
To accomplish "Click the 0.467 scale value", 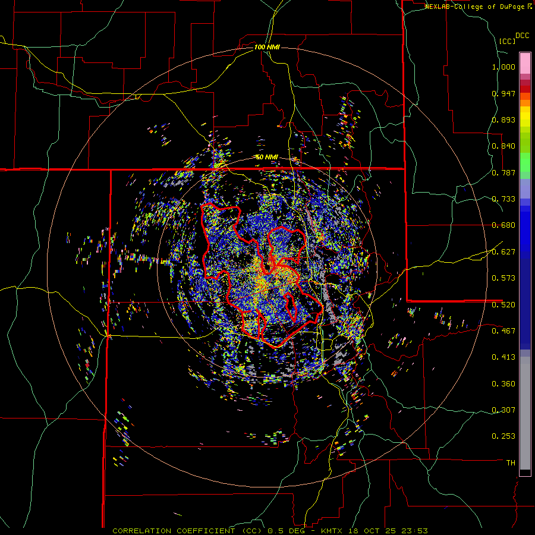I will pos(503,331).
